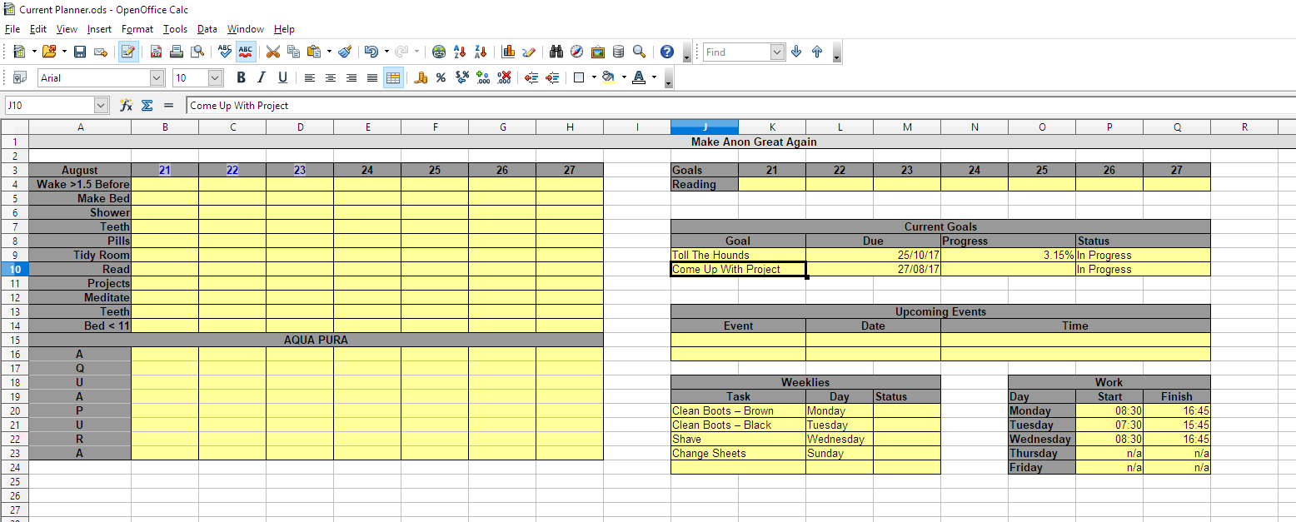Open the Data menu
1296x522 pixels.
click(x=207, y=29)
